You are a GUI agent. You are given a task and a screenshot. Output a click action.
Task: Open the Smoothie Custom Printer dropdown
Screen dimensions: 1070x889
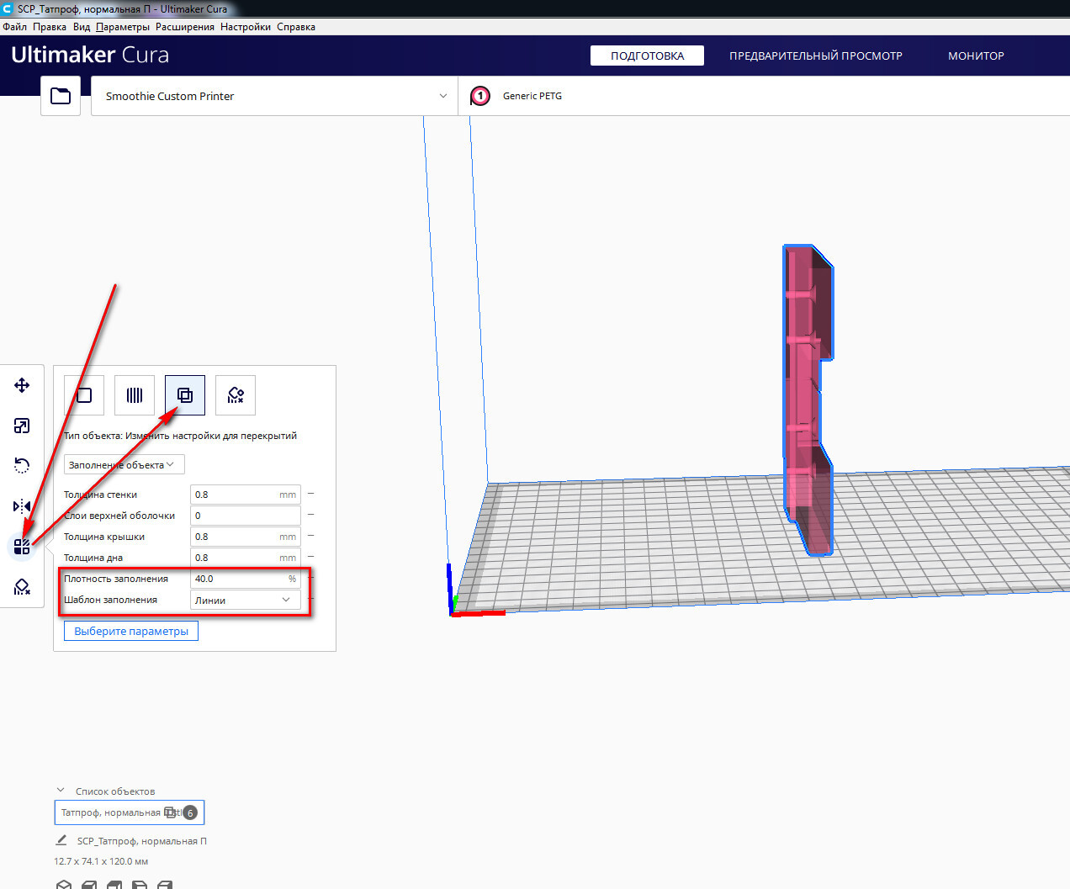[273, 96]
